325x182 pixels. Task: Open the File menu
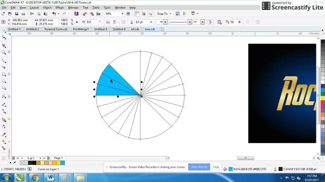click(x=4, y=8)
